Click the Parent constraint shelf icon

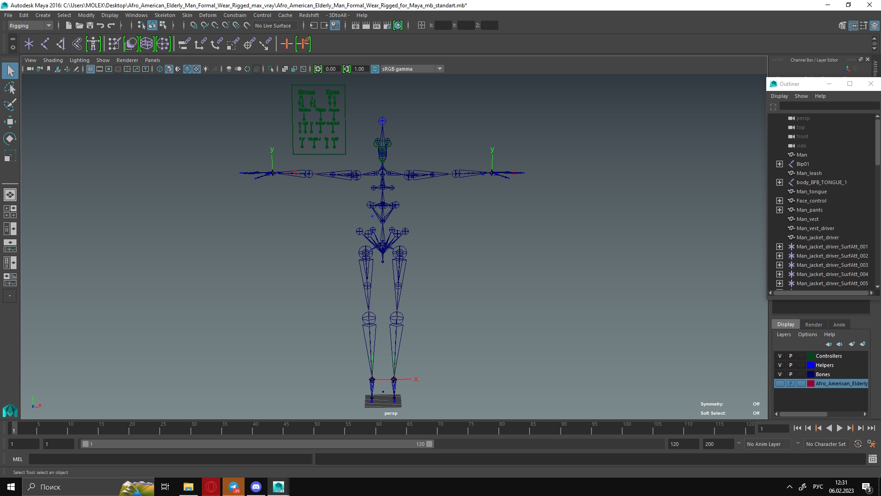tap(184, 44)
